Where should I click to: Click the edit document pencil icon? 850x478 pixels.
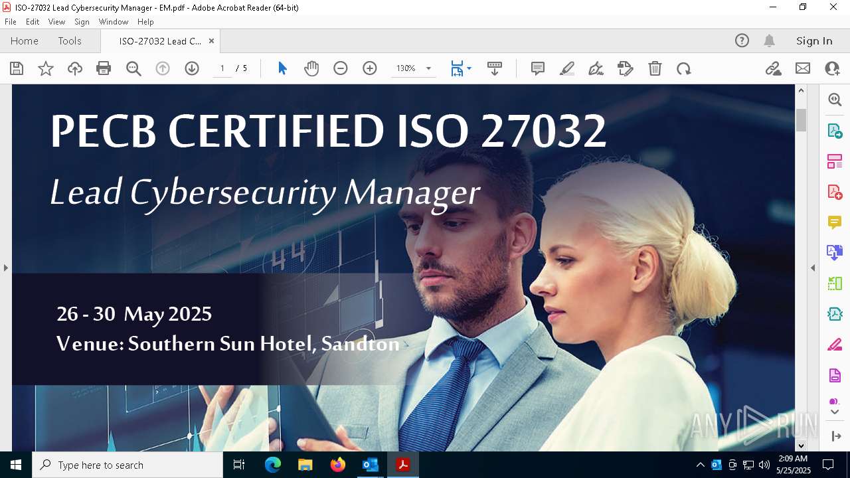[x=626, y=68]
